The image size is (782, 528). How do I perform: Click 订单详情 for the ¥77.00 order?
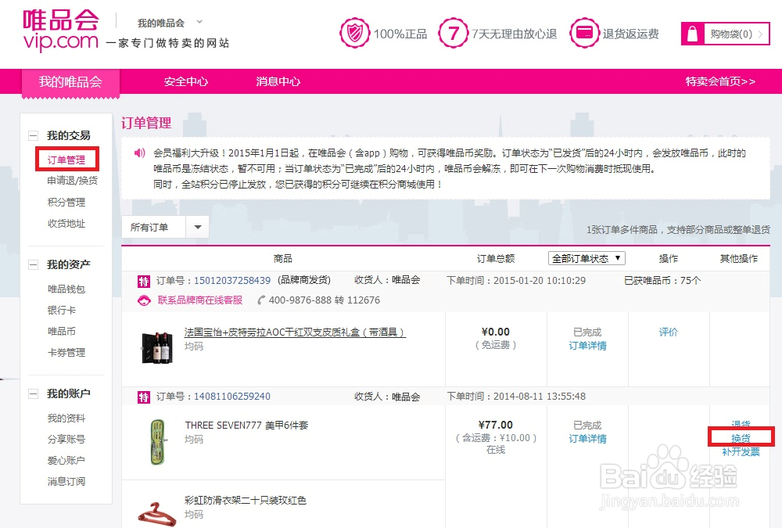coord(587,439)
